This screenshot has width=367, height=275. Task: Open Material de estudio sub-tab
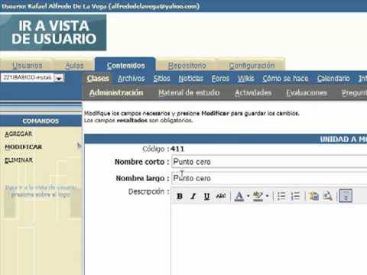point(189,92)
